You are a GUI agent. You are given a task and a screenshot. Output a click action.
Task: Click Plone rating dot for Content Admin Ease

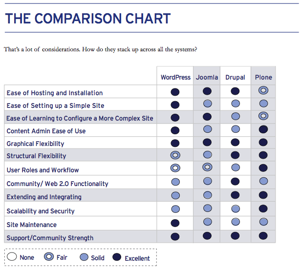[263, 129]
